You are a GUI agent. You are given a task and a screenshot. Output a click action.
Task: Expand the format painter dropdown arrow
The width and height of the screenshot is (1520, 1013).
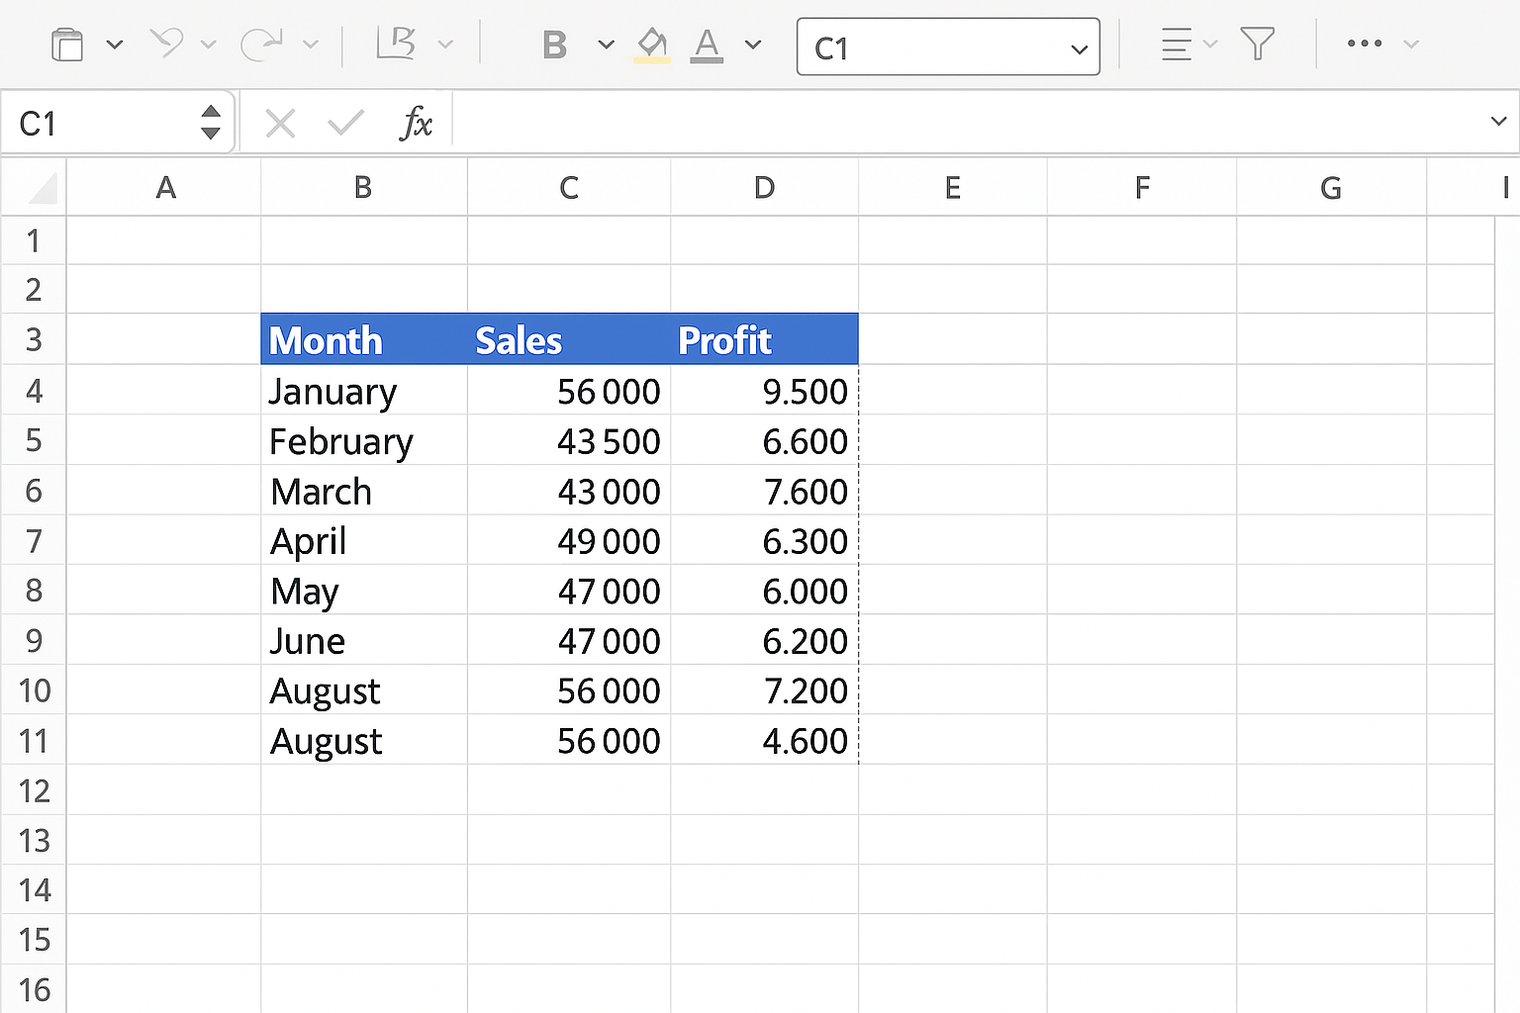click(x=445, y=45)
